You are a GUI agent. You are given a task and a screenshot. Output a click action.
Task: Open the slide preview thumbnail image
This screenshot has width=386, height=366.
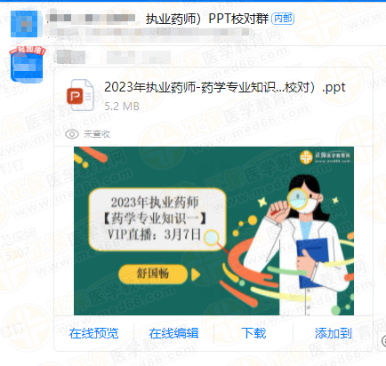coord(213,231)
